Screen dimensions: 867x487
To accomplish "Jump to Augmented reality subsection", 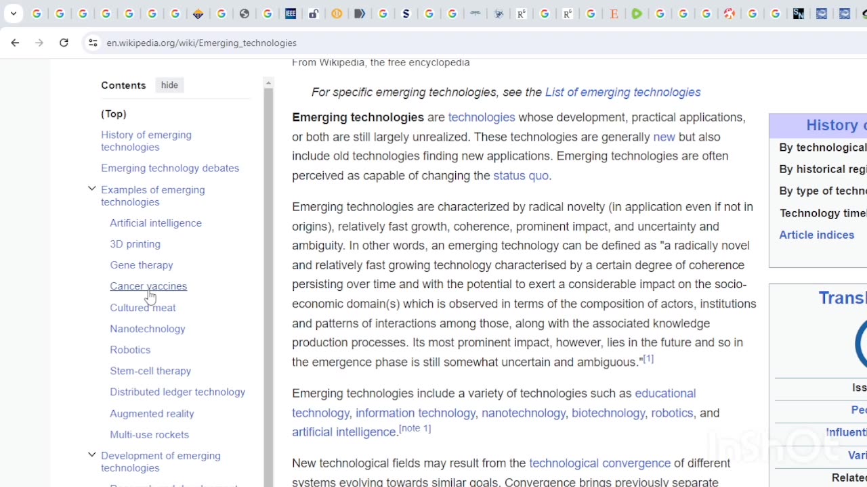I will coord(152,413).
